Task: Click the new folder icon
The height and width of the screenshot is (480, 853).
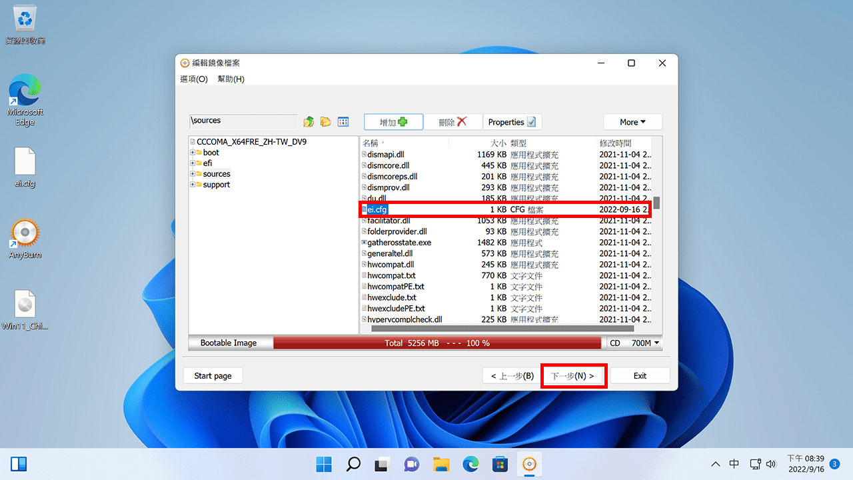Action: point(326,122)
